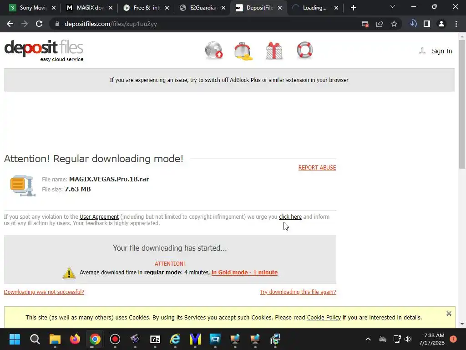Open the yellow M app in taskbar

click(x=195, y=339)
